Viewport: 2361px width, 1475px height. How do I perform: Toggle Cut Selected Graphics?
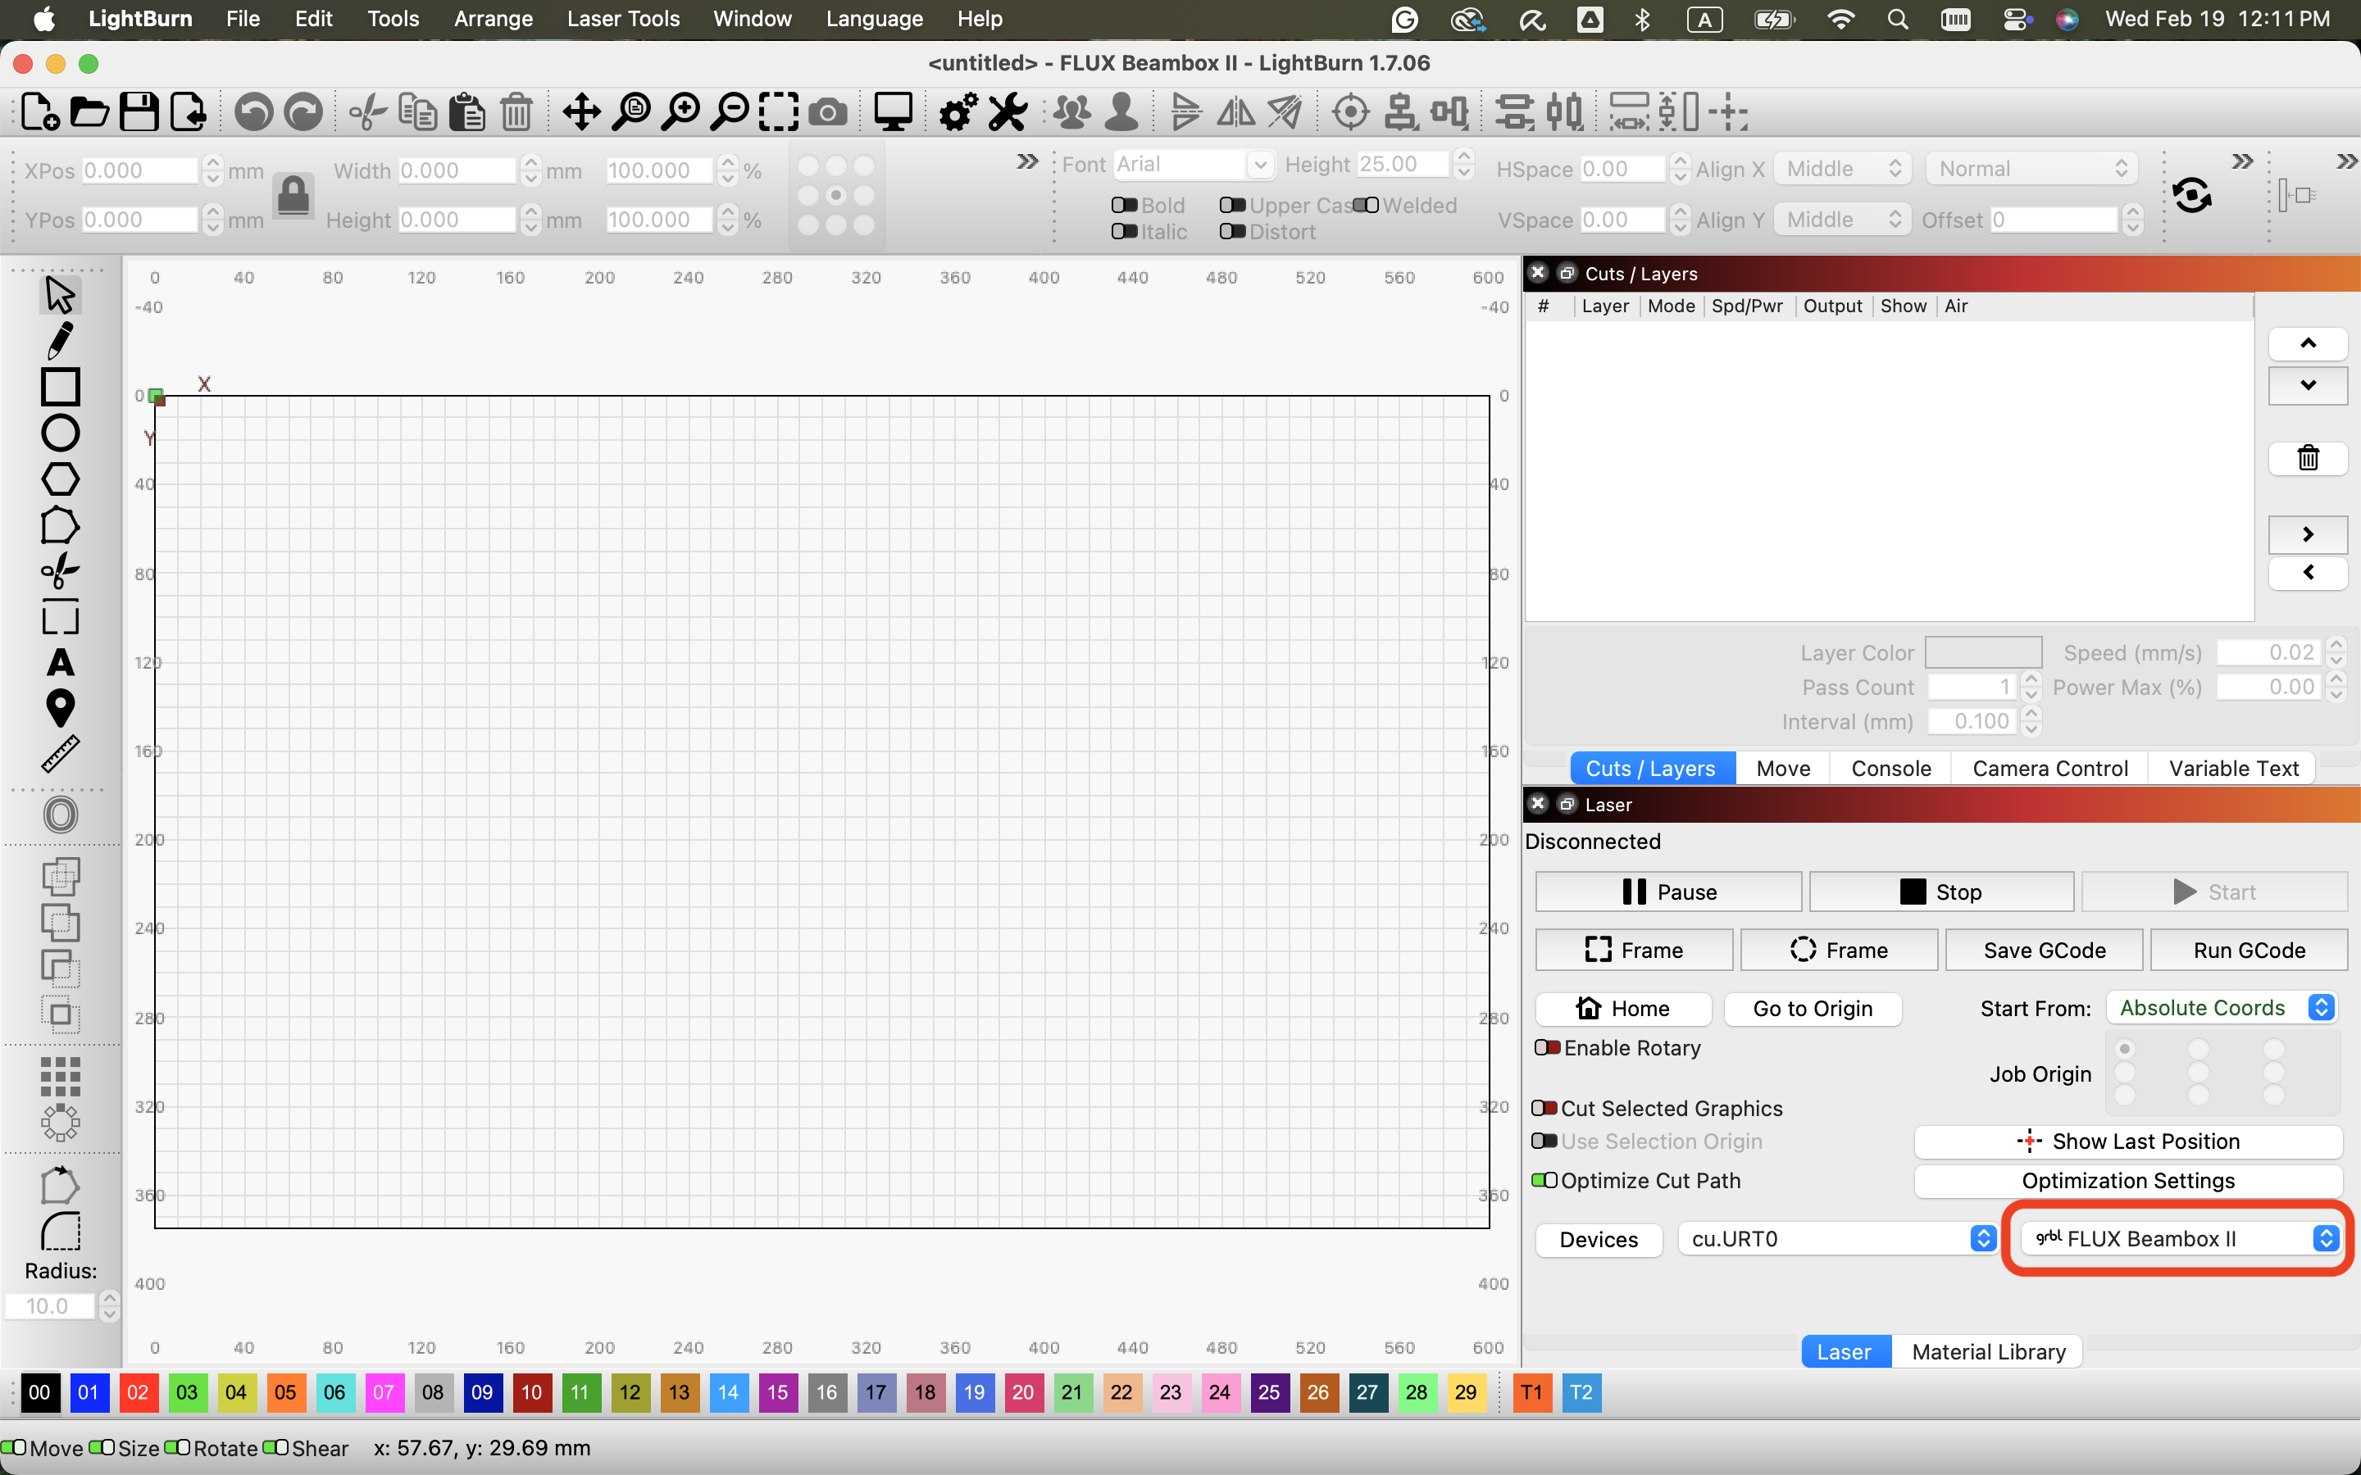pyautogui.click(x=1544, y=1107)
